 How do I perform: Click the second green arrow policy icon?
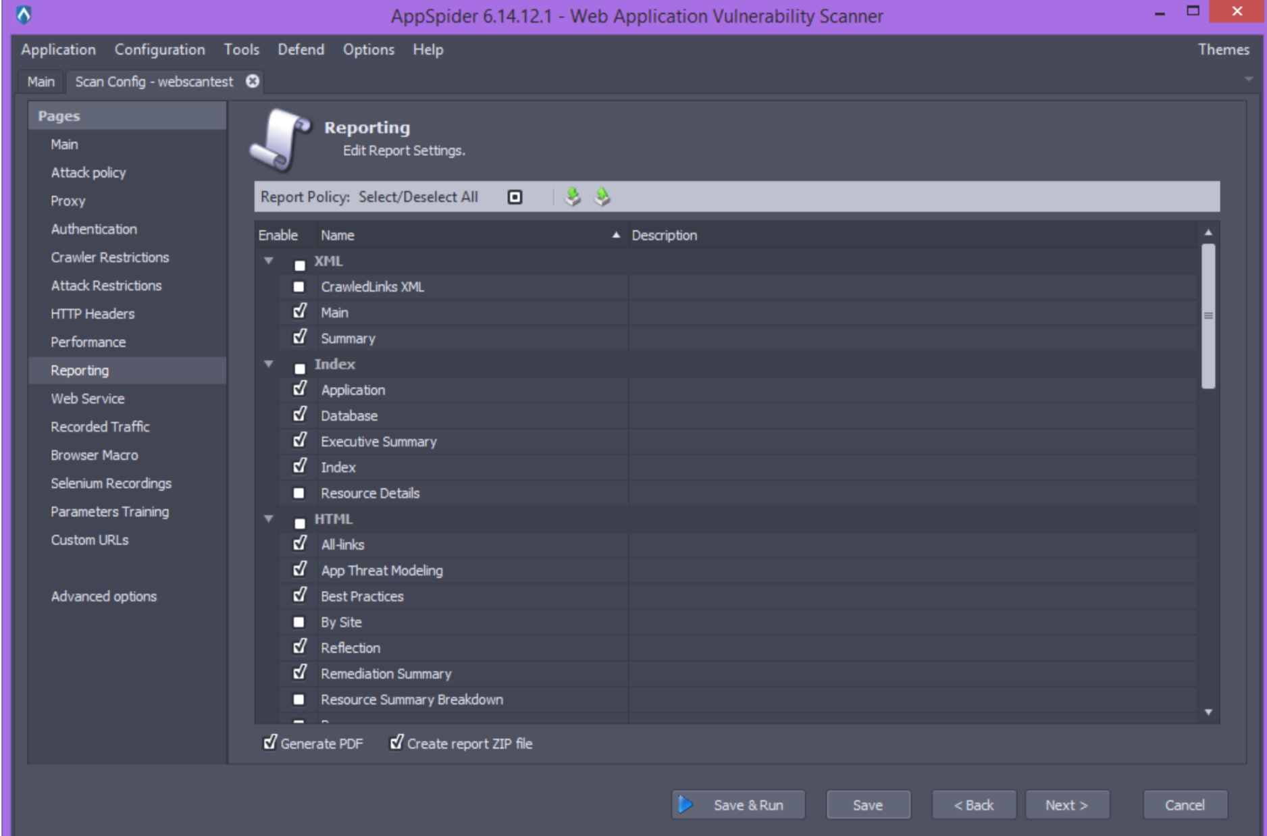(602, 197)
